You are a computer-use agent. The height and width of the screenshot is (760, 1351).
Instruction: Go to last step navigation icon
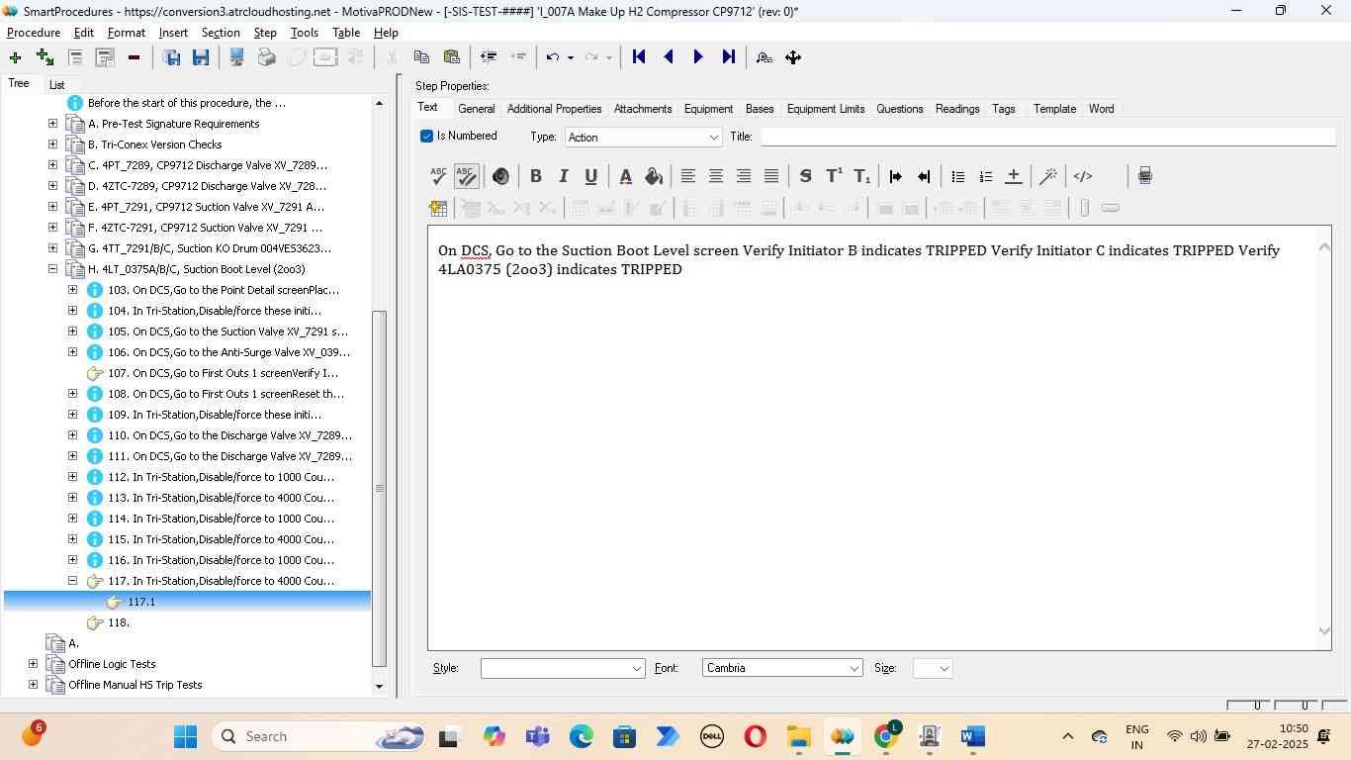[728, 57]
